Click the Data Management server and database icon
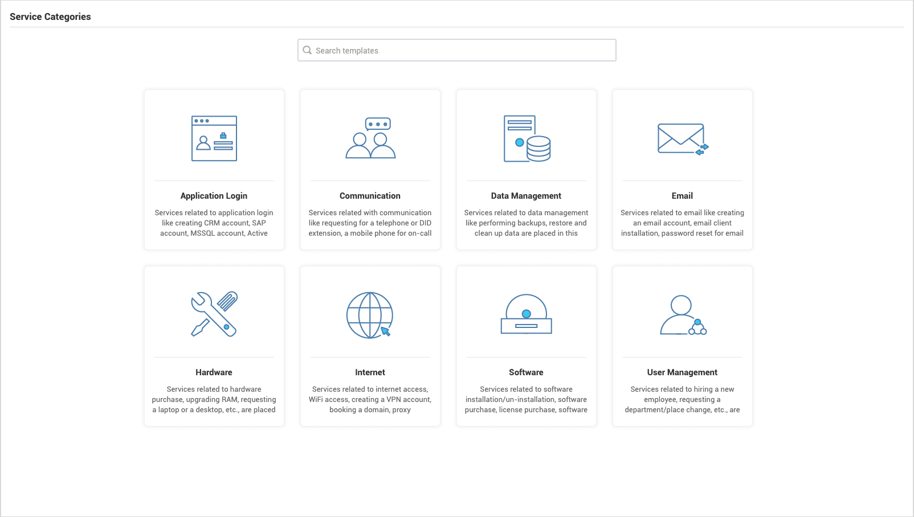 (526, 138)
